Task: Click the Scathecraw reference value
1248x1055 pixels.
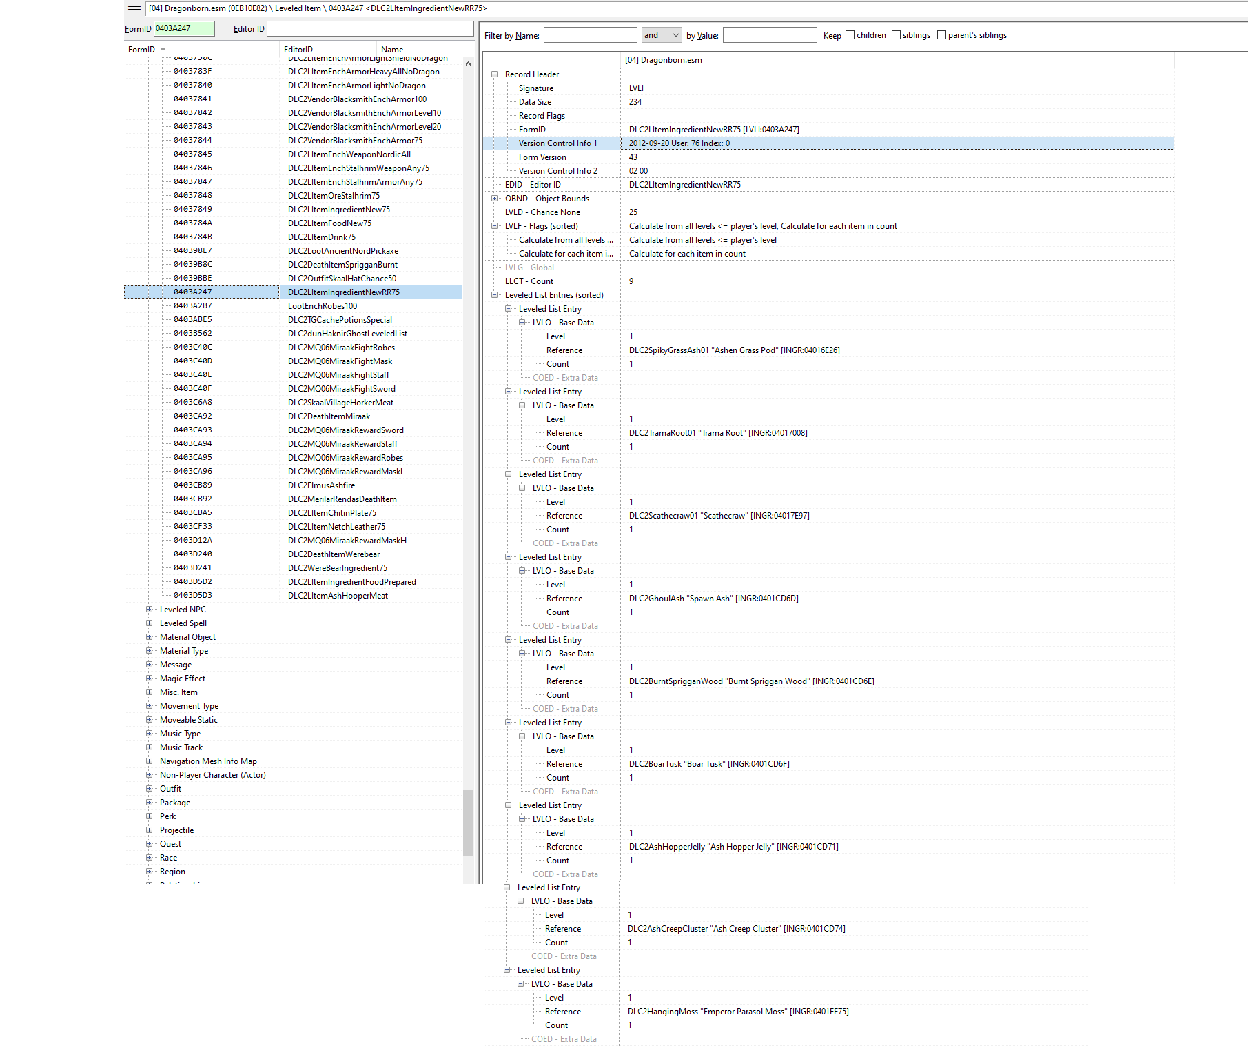Action: (719, 516)
